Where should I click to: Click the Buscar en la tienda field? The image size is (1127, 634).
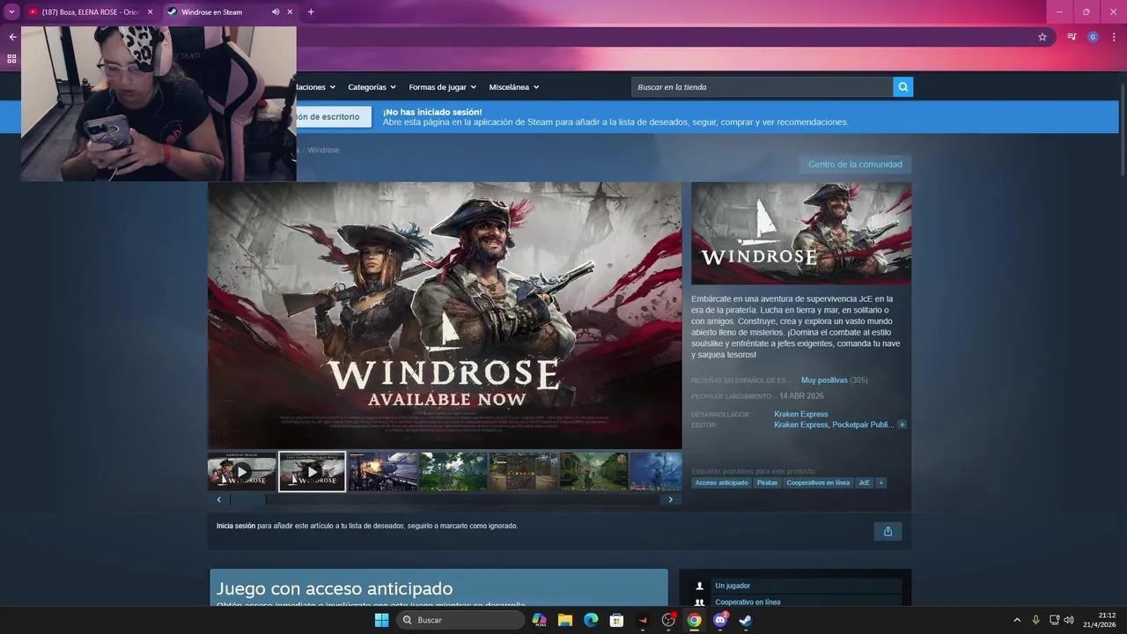762,86
